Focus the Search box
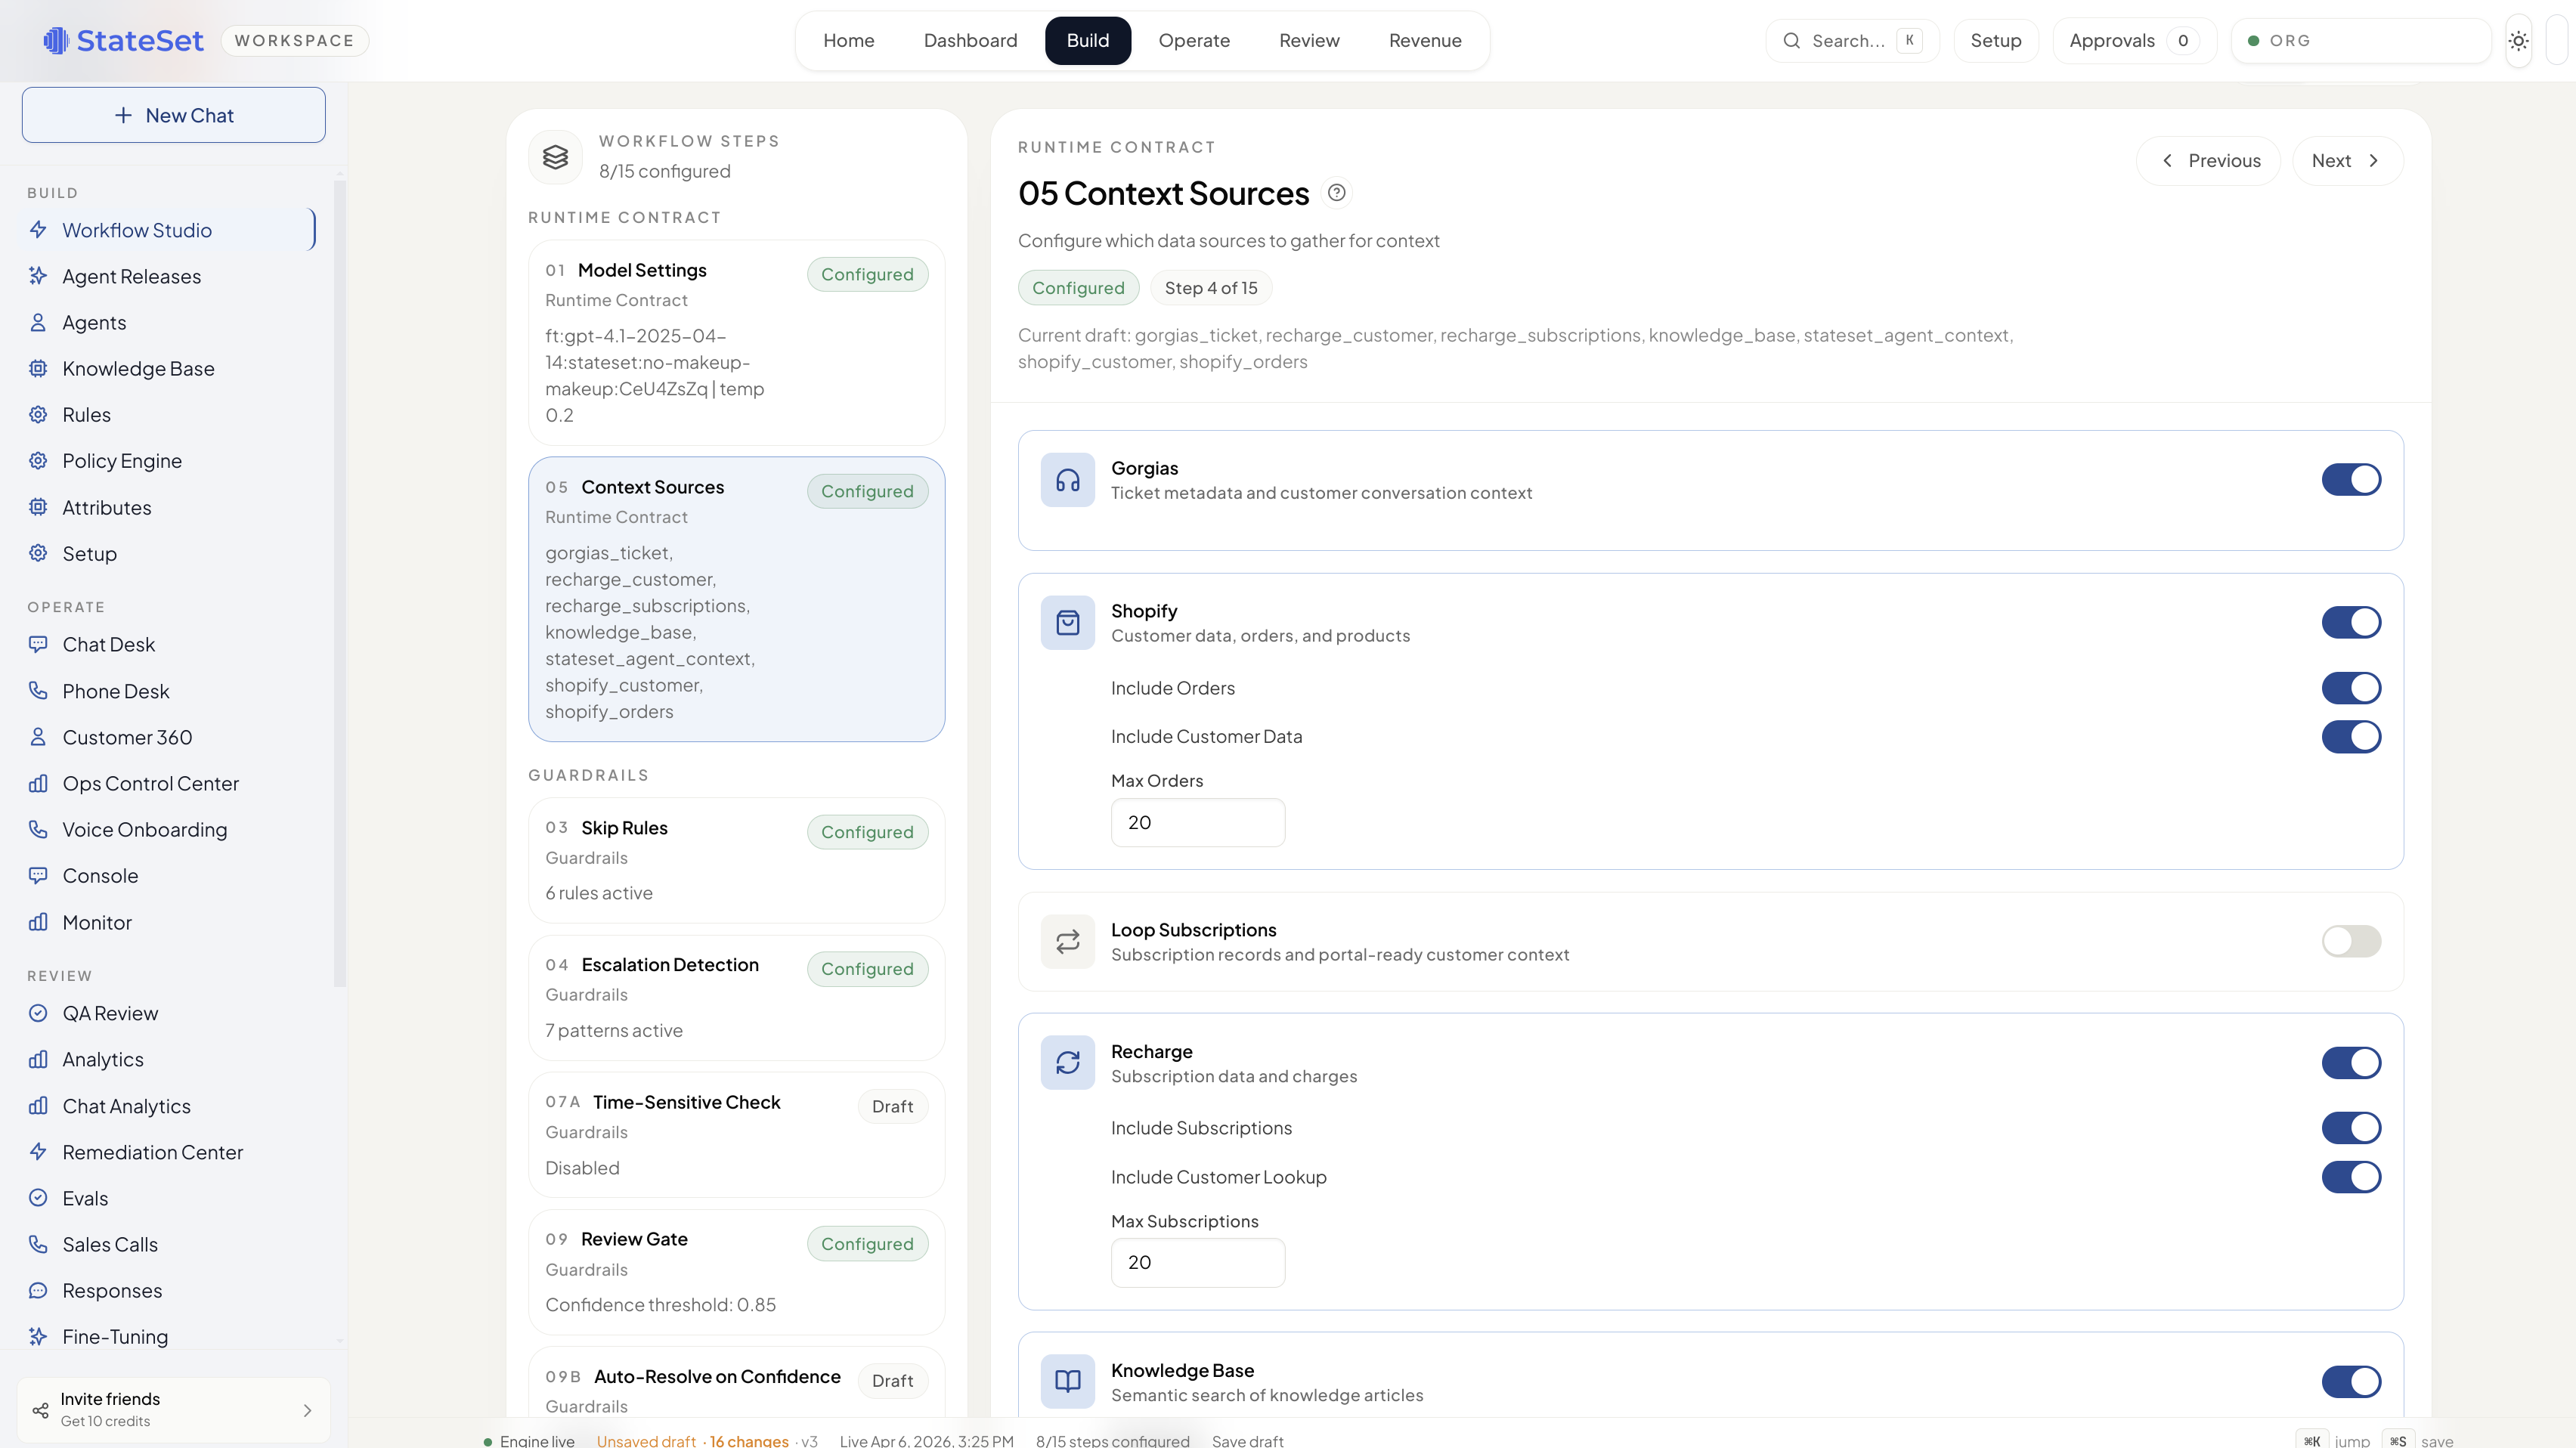 [1852, 41]
